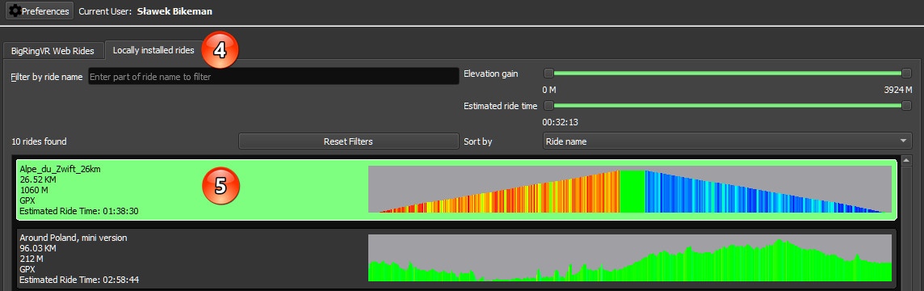Click the 96.03 KM distance text
This screenshot has width=924, height=291.
38,248
